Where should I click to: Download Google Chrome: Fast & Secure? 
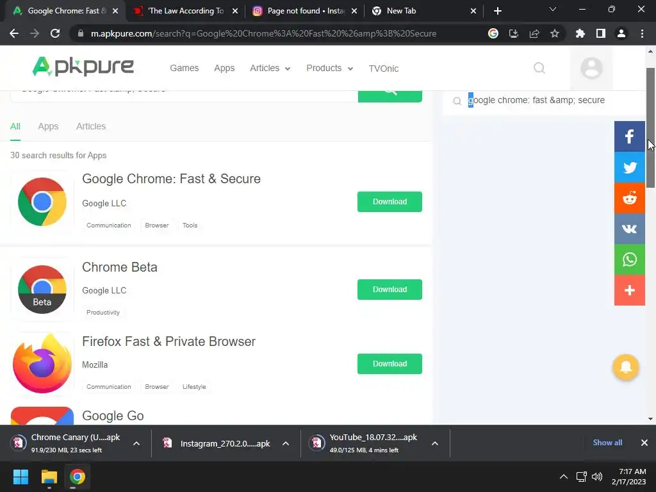coord(389,202)
